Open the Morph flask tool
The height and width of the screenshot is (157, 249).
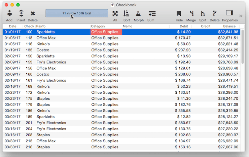click(138, 13)
